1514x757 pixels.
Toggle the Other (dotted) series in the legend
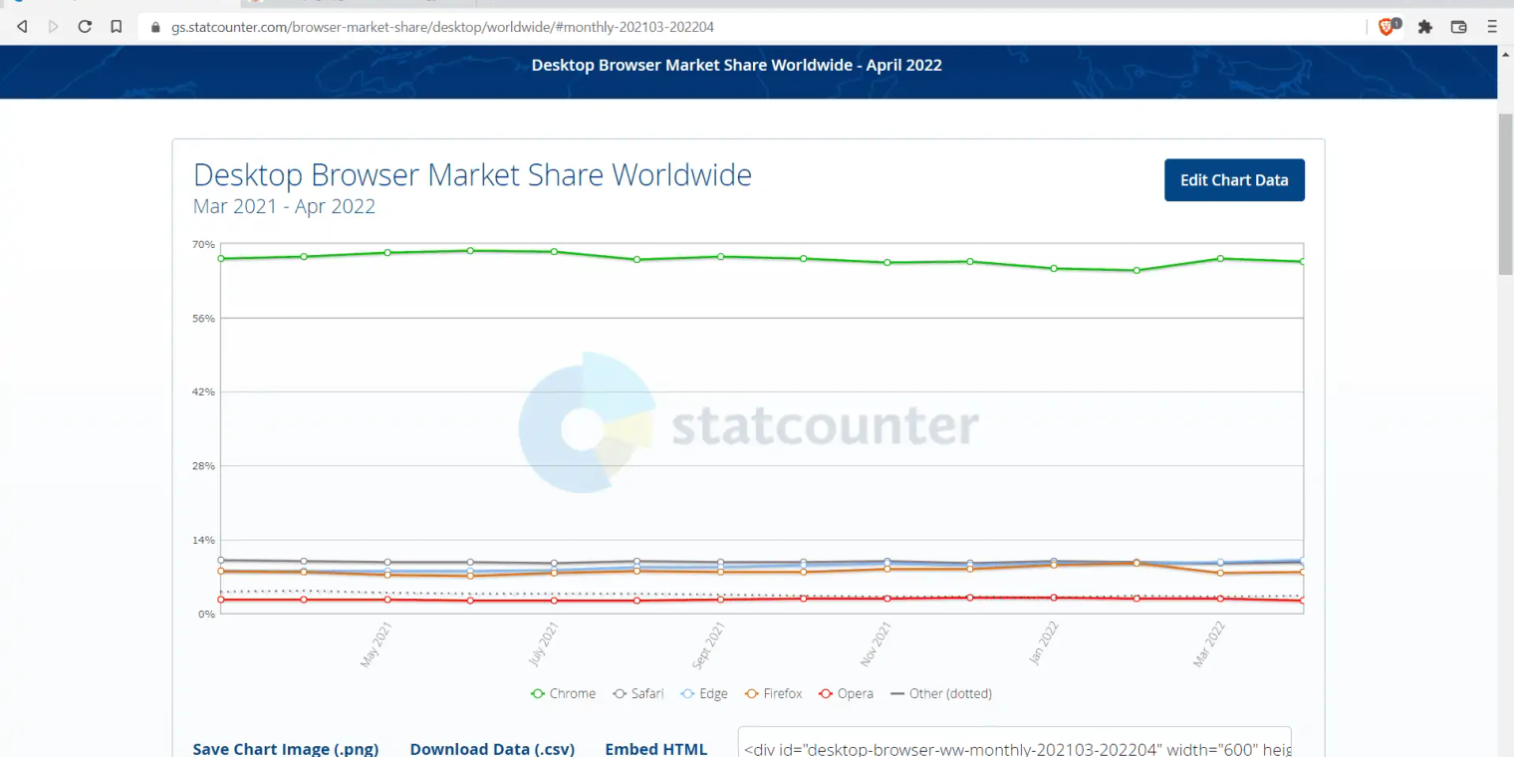(941, 693)
